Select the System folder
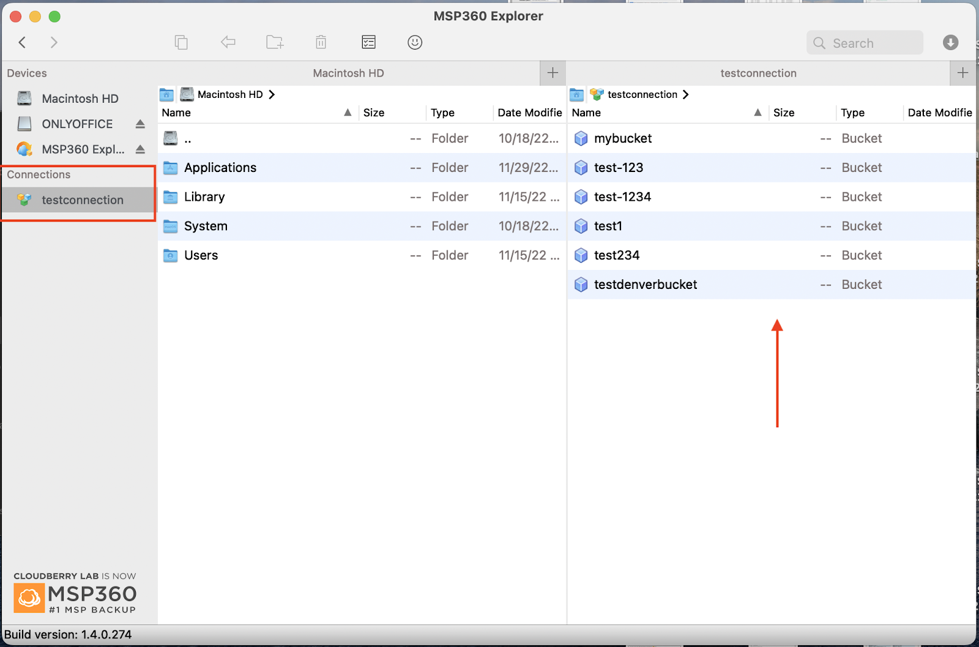Screen dimensions: 979x647 click(362, 226)
